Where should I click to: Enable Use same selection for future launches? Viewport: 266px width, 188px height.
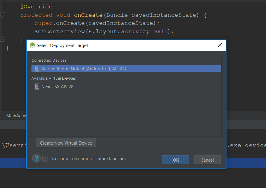point(45,159)
